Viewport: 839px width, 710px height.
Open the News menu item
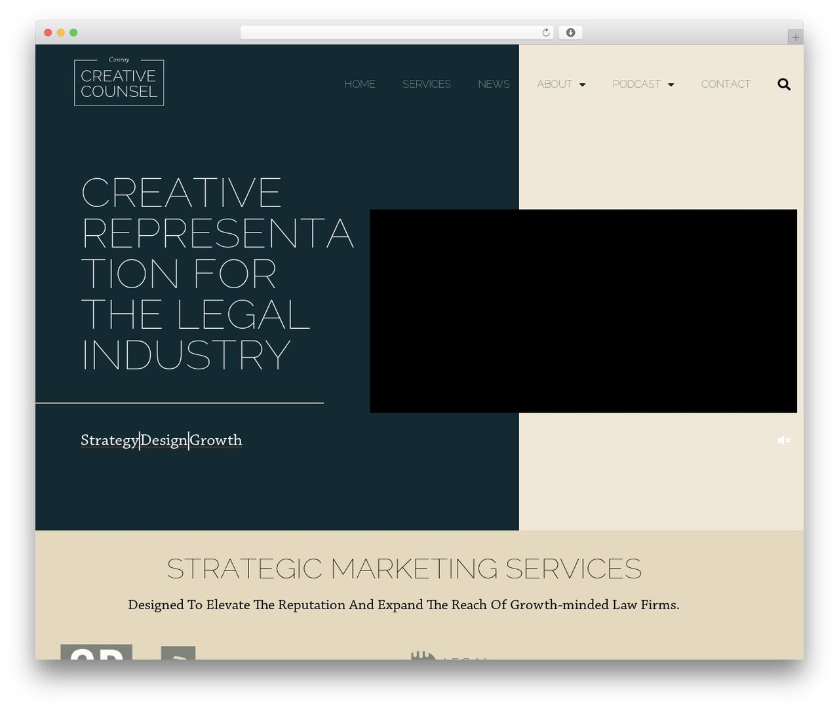coord(494,84)
